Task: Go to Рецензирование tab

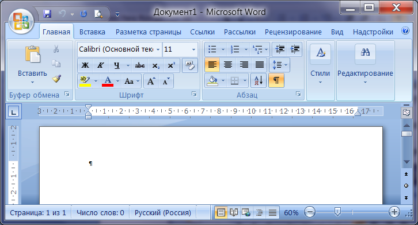Action: 293,32
